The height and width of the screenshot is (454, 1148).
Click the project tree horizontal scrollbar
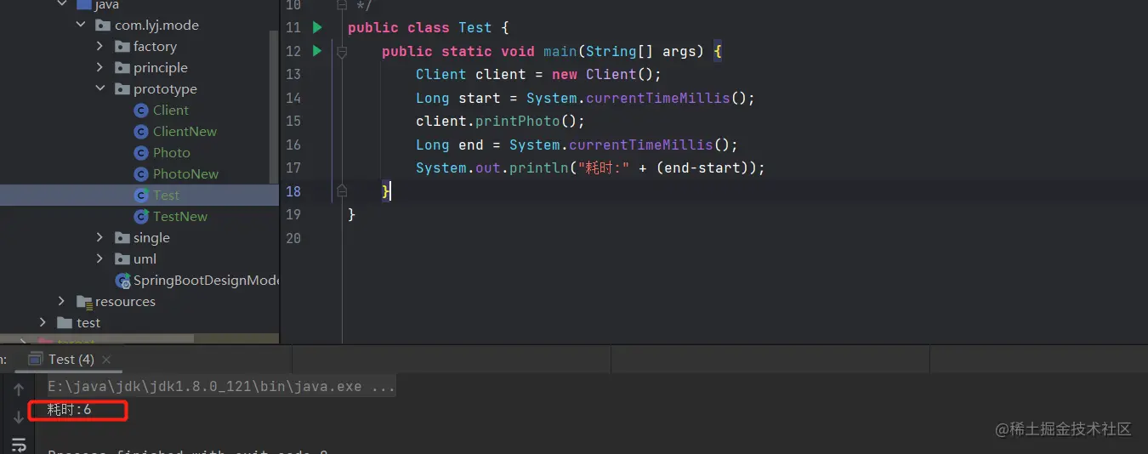point(97,339)
